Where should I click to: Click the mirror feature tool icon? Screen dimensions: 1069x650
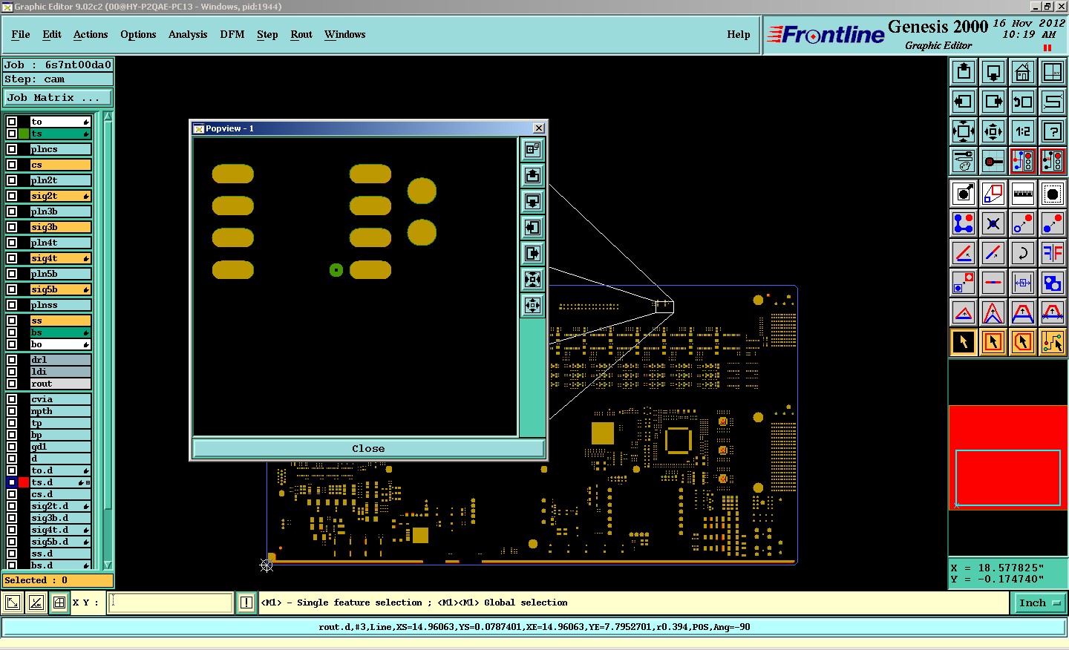click(x=1053, y=253)
